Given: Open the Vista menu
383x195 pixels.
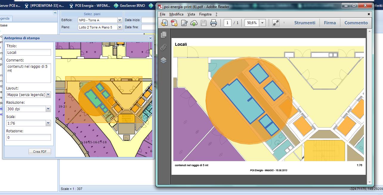Looking at the screenshot, I should pos(191,14).
